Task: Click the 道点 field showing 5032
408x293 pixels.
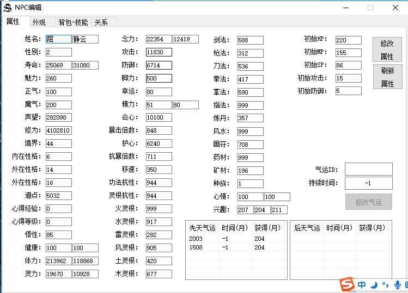Action: pyautogui.click(x=58, y=196)
